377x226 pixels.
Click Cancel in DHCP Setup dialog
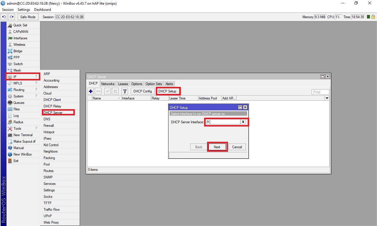(237, 147)
